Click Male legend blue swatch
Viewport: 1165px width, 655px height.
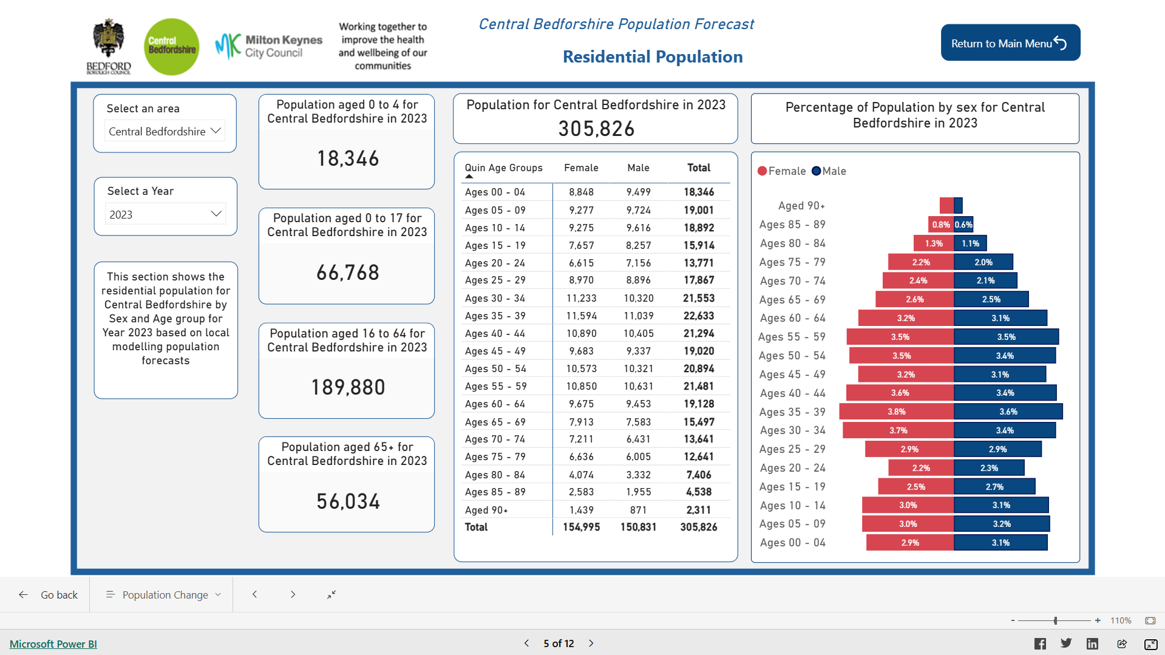click(817, 171)
